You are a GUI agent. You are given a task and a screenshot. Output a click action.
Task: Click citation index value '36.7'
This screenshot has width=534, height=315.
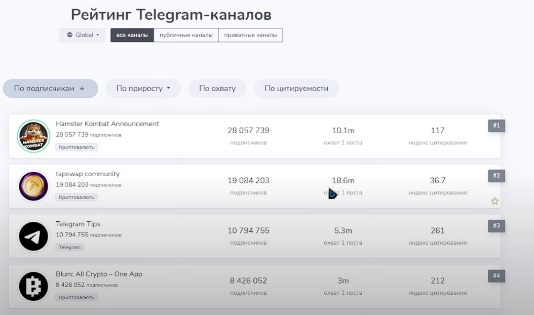438,180
